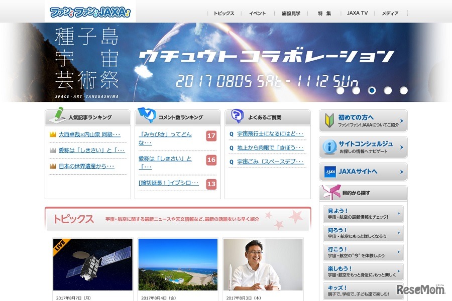Open the LIVE satellite article thumbnail
Viewport: 452px width, 301px height.
coord(93,264)
